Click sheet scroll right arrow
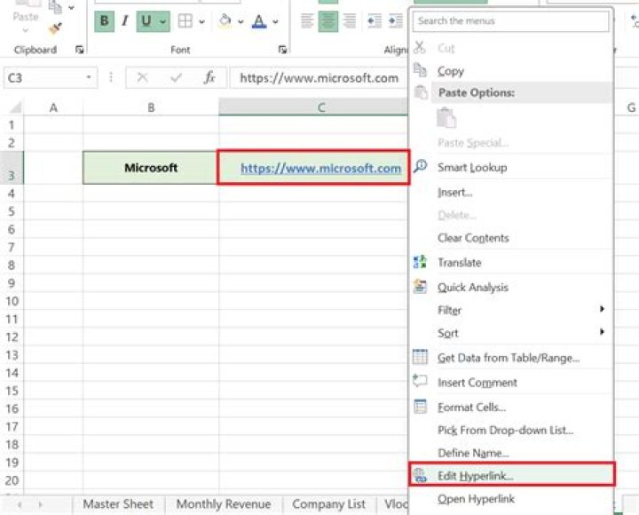Image resolution: width=639 pixels, height=515 pixels. [x=40, y=505]
